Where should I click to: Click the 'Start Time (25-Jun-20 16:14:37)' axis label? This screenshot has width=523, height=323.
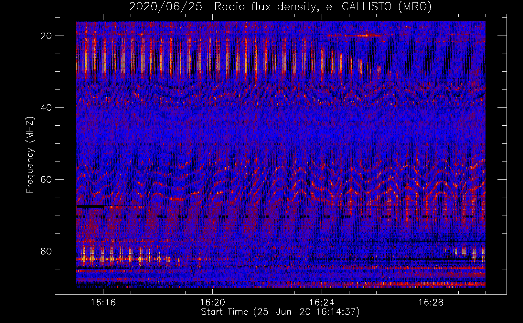(x=280, y=312)
